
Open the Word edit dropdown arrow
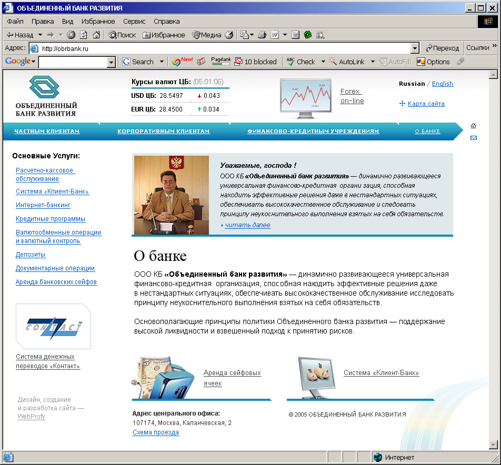point(285,35)
